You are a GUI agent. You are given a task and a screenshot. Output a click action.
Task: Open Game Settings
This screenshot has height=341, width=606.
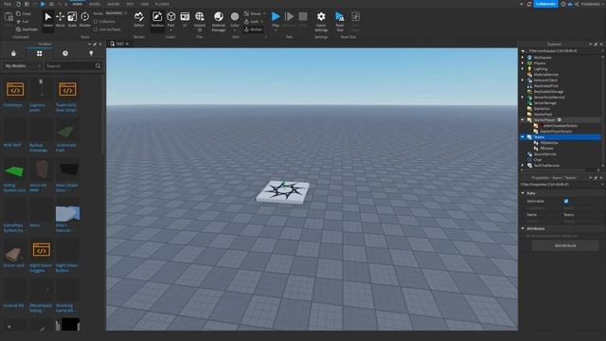pos(321,21)
